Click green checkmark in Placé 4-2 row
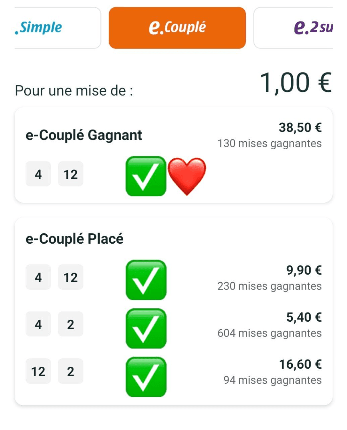The image size is (347, 430). pos(146,328)
